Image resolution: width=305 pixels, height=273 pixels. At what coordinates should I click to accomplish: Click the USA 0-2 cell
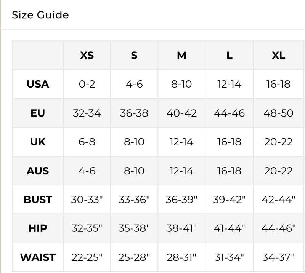tap(87, 84)
